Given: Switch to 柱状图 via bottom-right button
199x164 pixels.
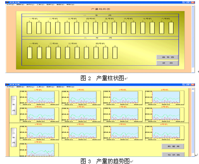Looking at the screenshot, I should coord(173,154).
